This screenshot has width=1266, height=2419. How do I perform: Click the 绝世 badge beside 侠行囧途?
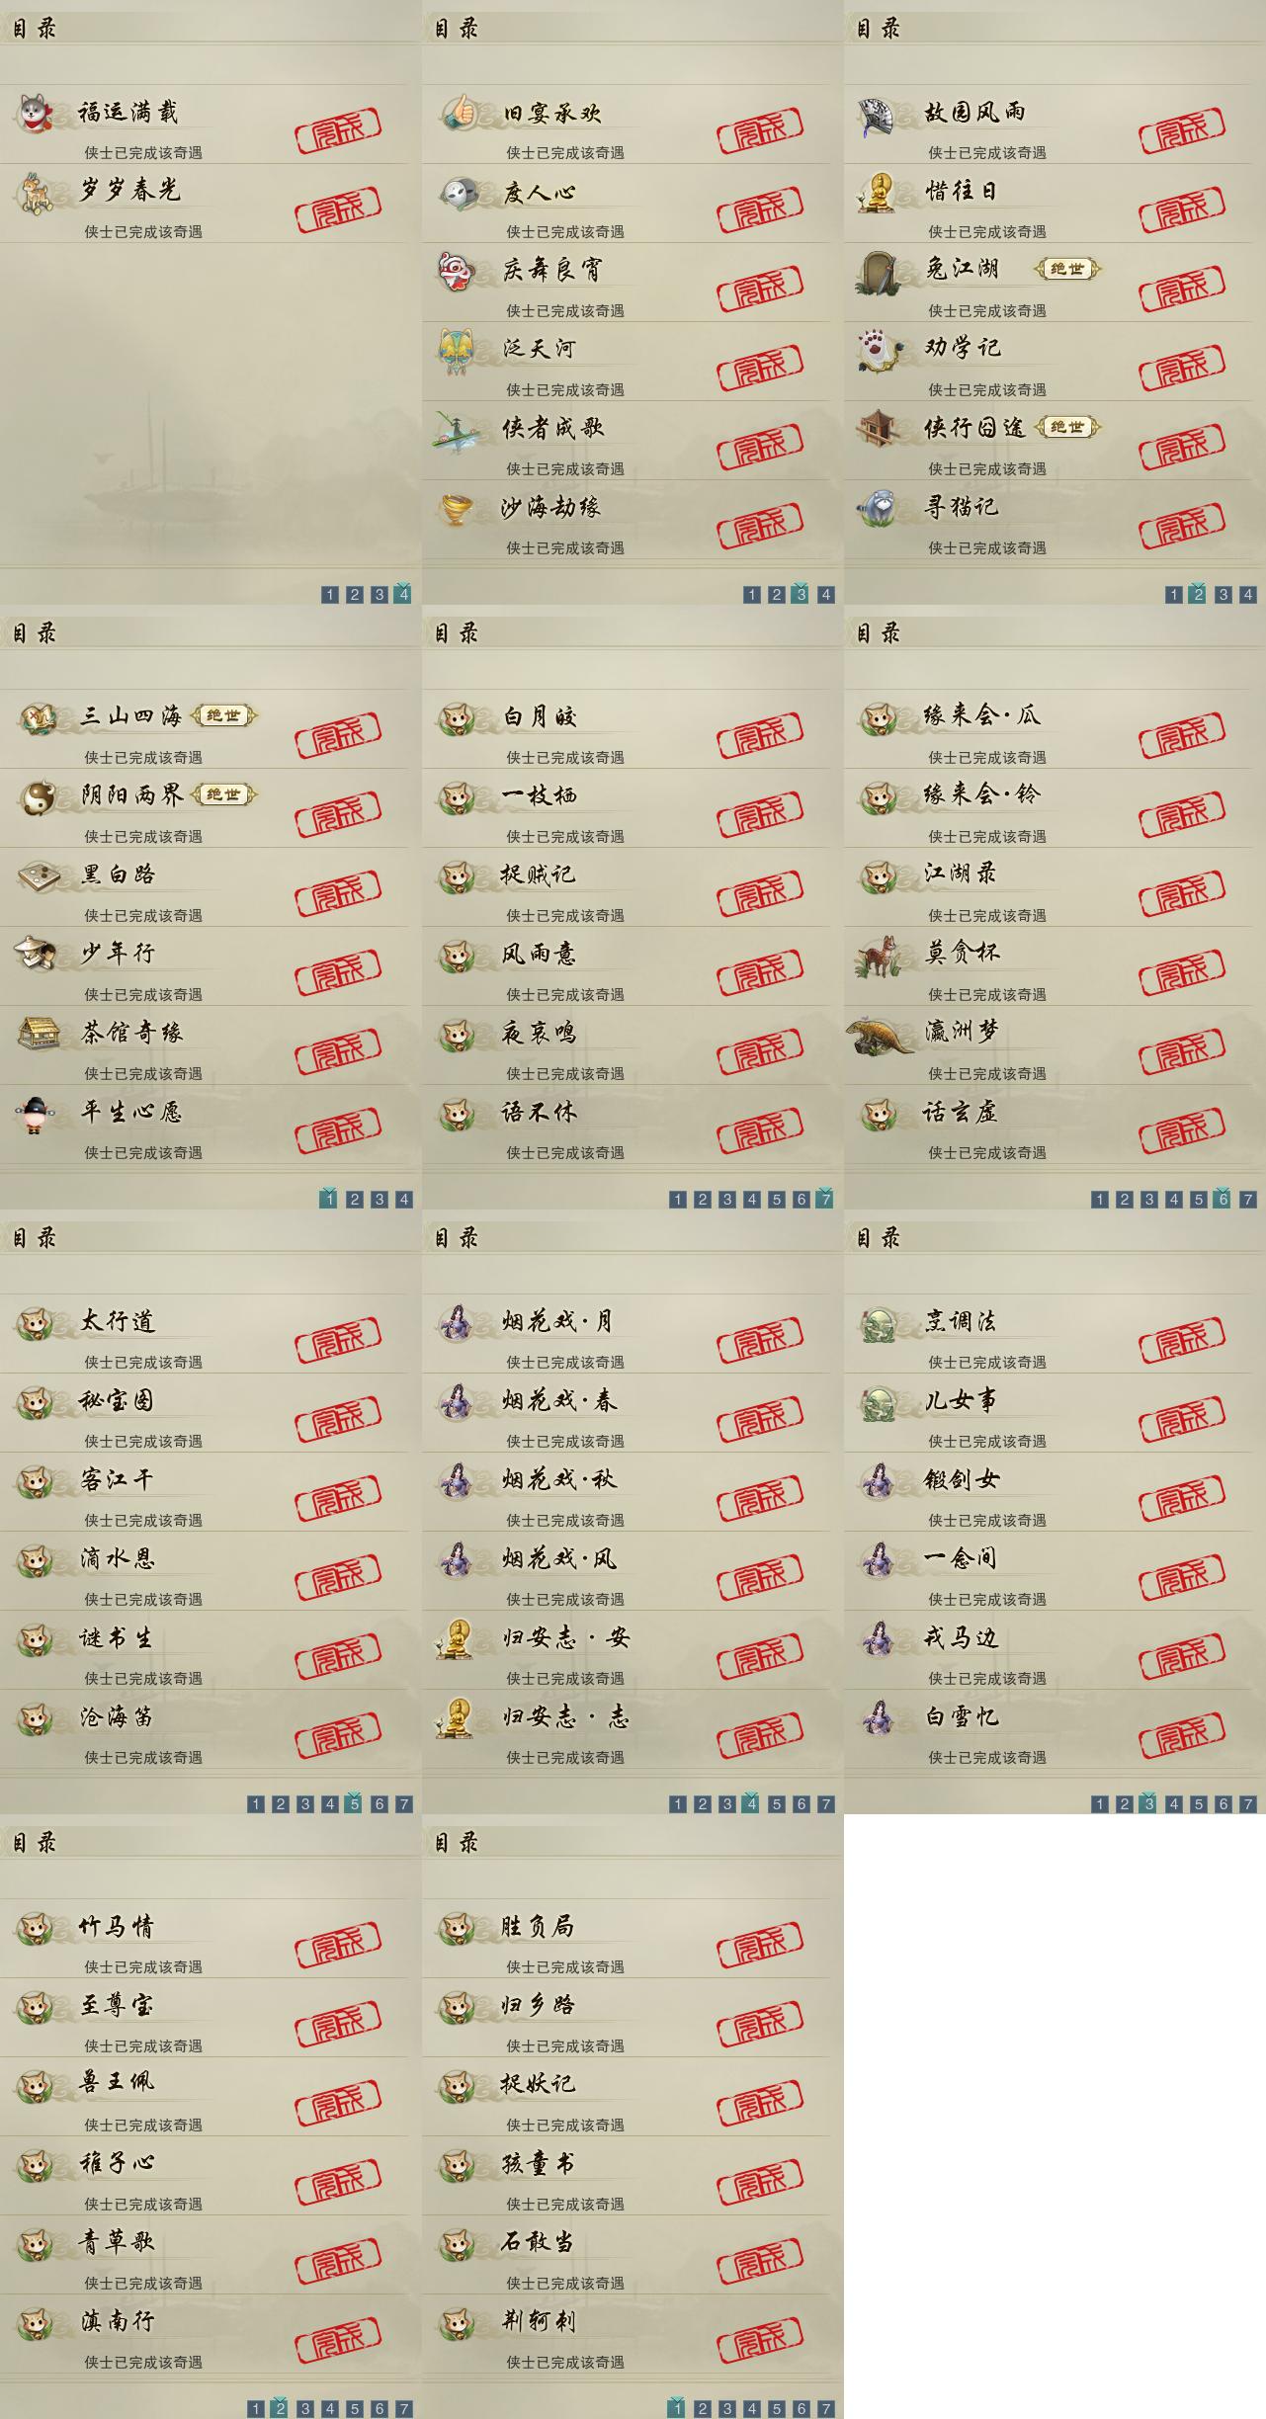1067,427
